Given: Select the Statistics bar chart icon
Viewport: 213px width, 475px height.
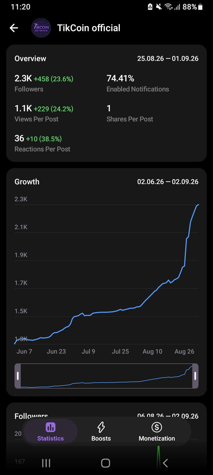Looking at the screenshot, I should point(50,427).
